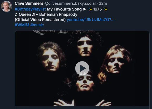Click the Queen logo lettering in thumbnail
This screenshot has height=109, width=152.
[50, 32]
